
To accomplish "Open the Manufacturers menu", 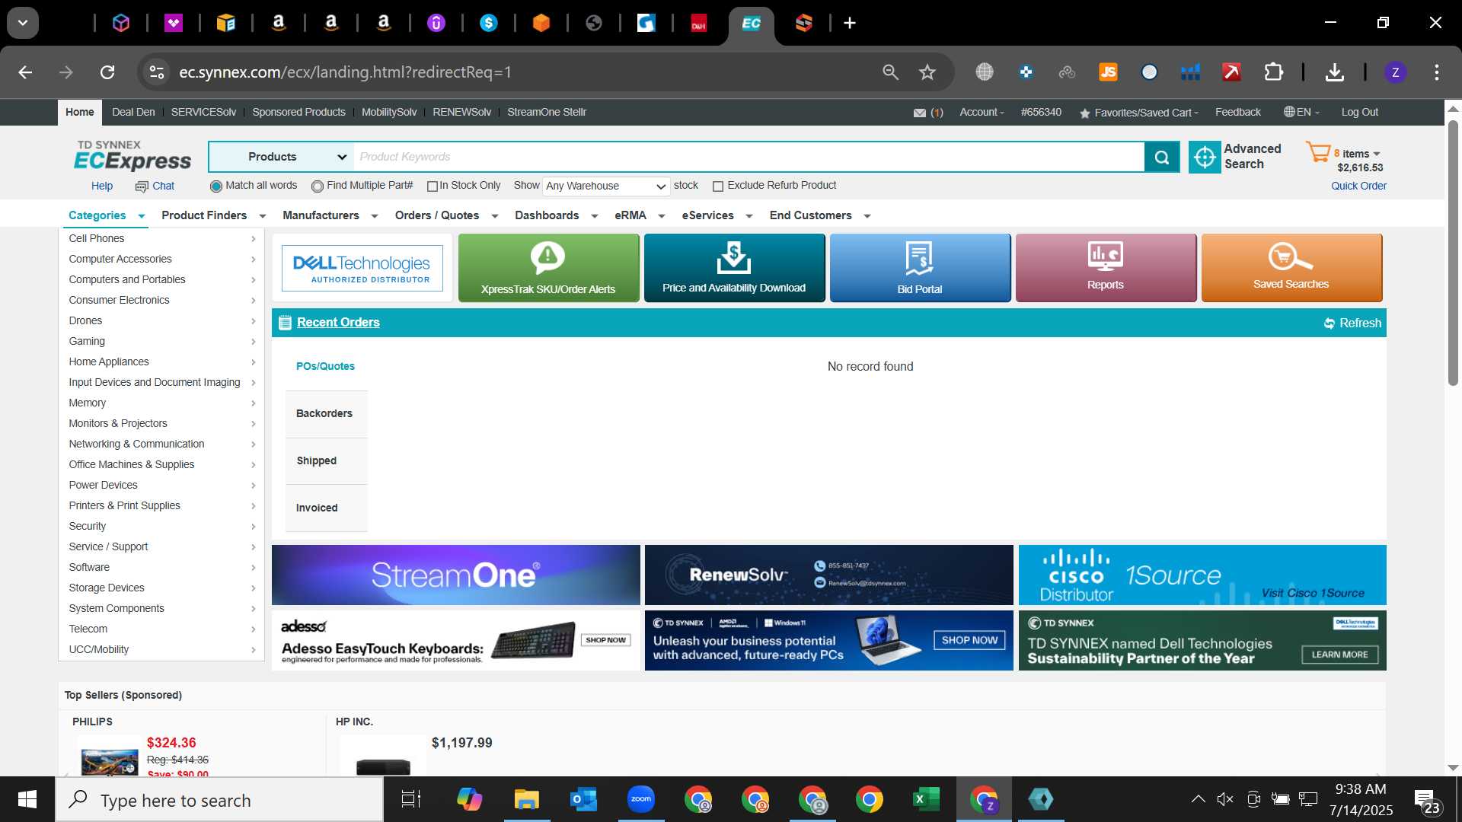I will pos(330,215).
